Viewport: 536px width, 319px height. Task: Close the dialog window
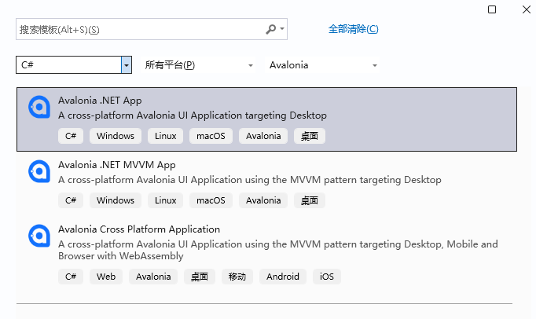[x=527, y=9]
